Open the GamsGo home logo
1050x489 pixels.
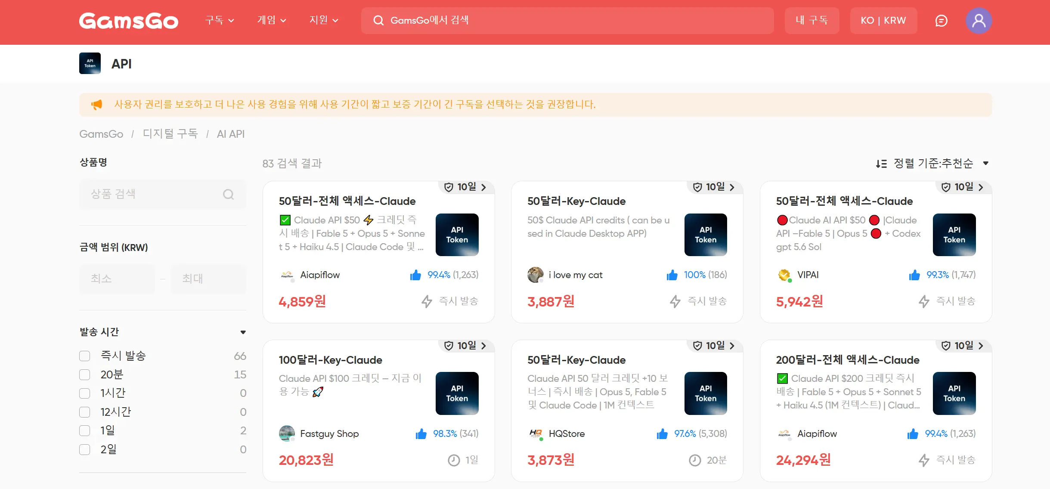[x=128, y=21]
